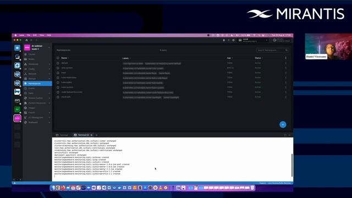352x198 pixels.
Task: Open the AWS cluster in the hotbar
Action: click(17, 101)
